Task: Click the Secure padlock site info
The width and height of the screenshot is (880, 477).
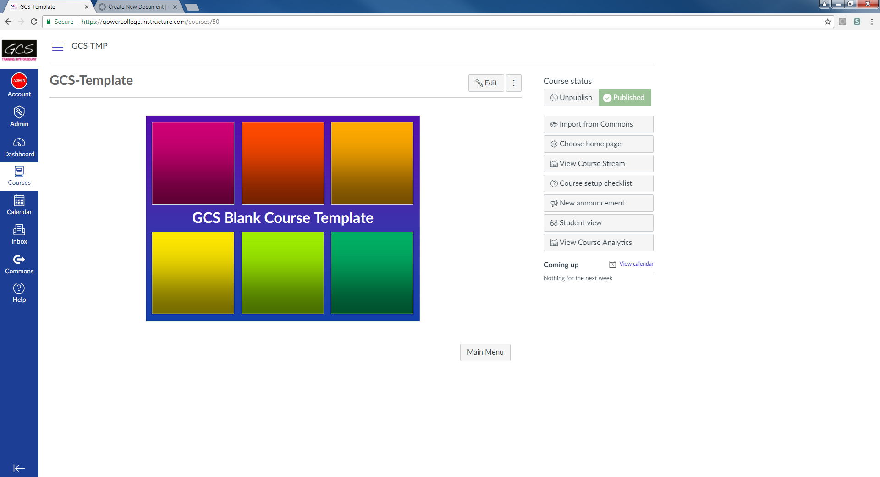Action: pyautogui.click(x=60, y=22)
